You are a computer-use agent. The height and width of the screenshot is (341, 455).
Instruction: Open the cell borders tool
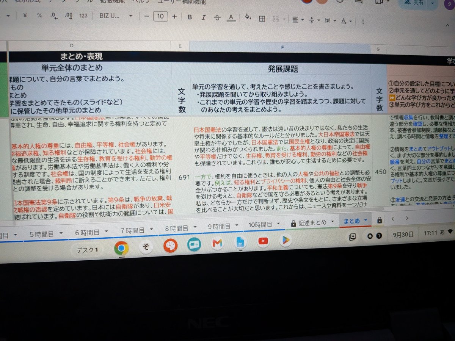[262, 18]
